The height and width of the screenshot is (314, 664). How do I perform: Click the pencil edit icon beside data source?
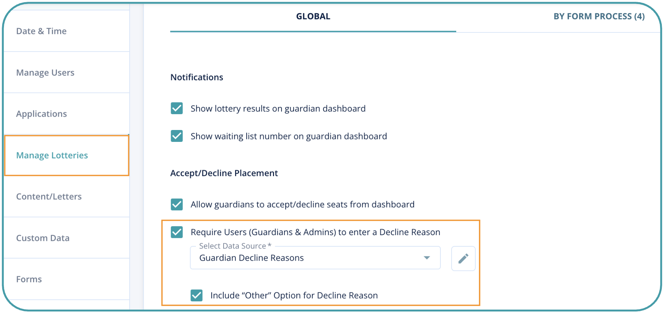pos(463,258)
